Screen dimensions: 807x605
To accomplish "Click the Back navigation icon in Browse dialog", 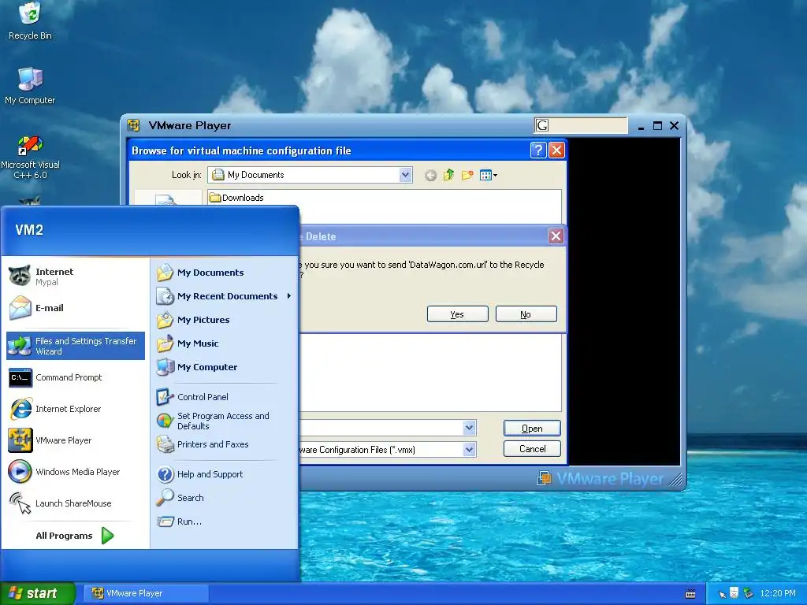I will coord(431,176).
